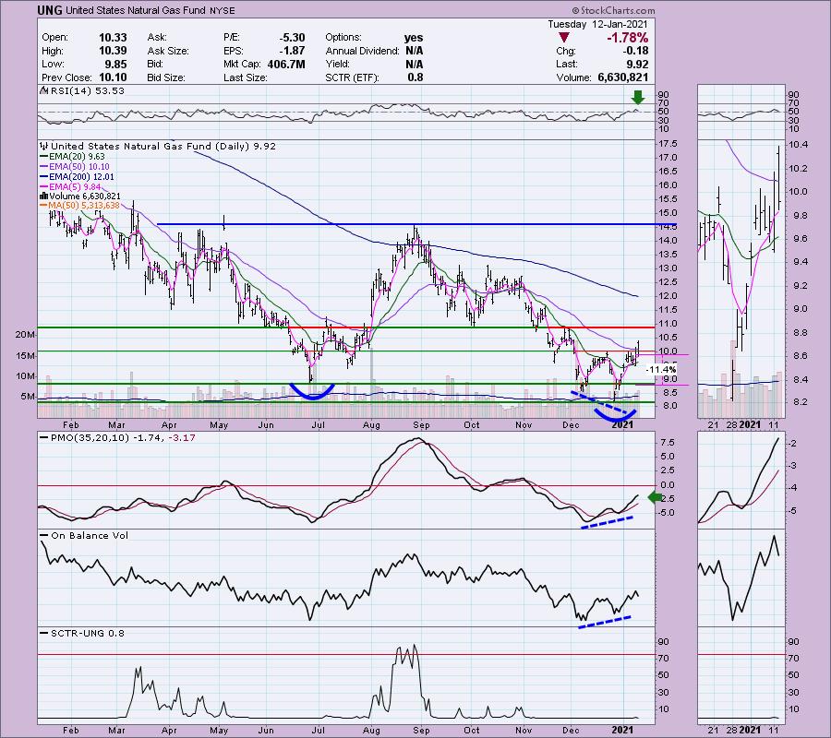Image resolution: width=831 pixels, height=738 pixels.
Task: Click the 20M volume axis label
Action: [26, 335]
